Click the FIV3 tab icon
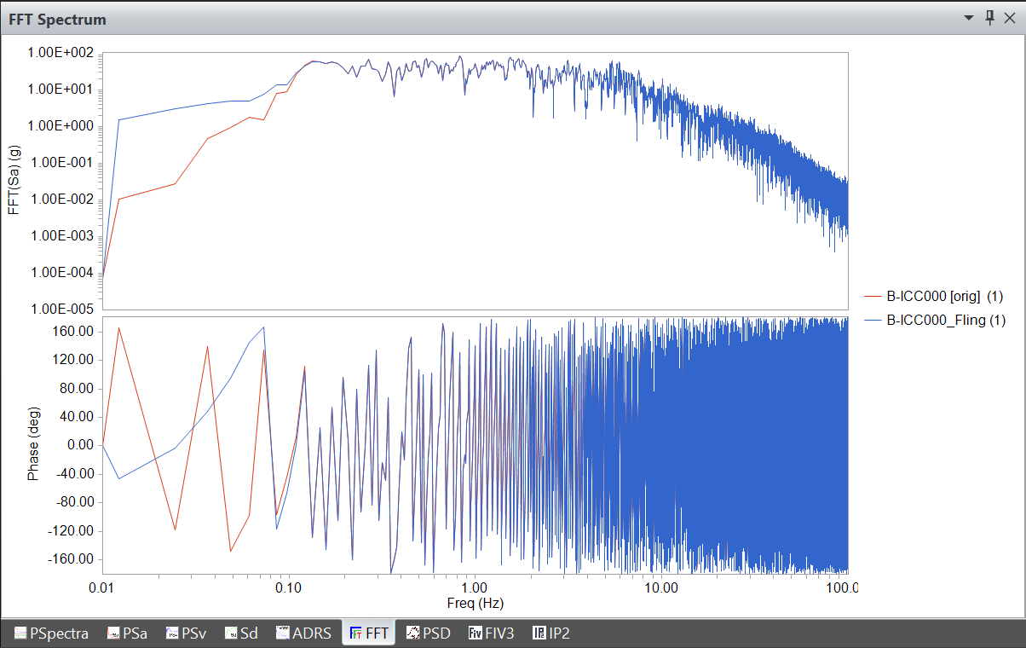Screen dimensions: 1026x648 (476, 633)
